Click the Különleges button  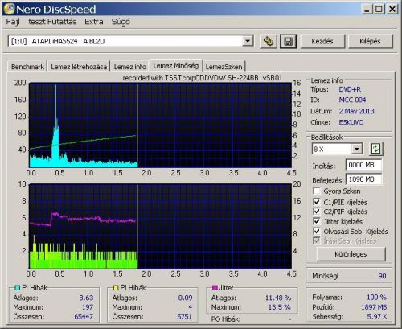click(x=351, y=254)
